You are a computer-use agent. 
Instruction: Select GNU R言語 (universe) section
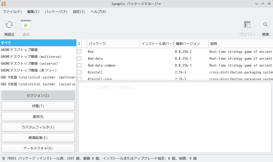coord(38,84)
